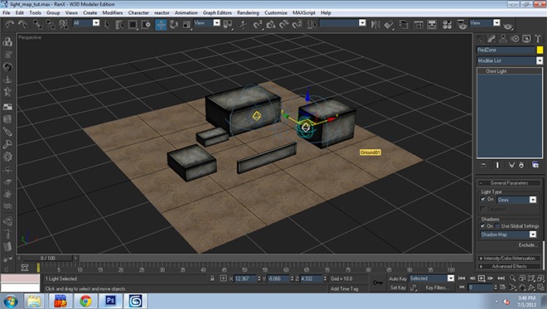Click the Pin Stack icon
The height and width of the screenshot is (309, 547).
[483, 165]
